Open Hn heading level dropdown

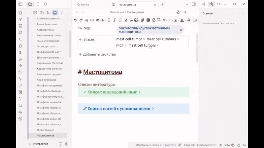(103, 20)
